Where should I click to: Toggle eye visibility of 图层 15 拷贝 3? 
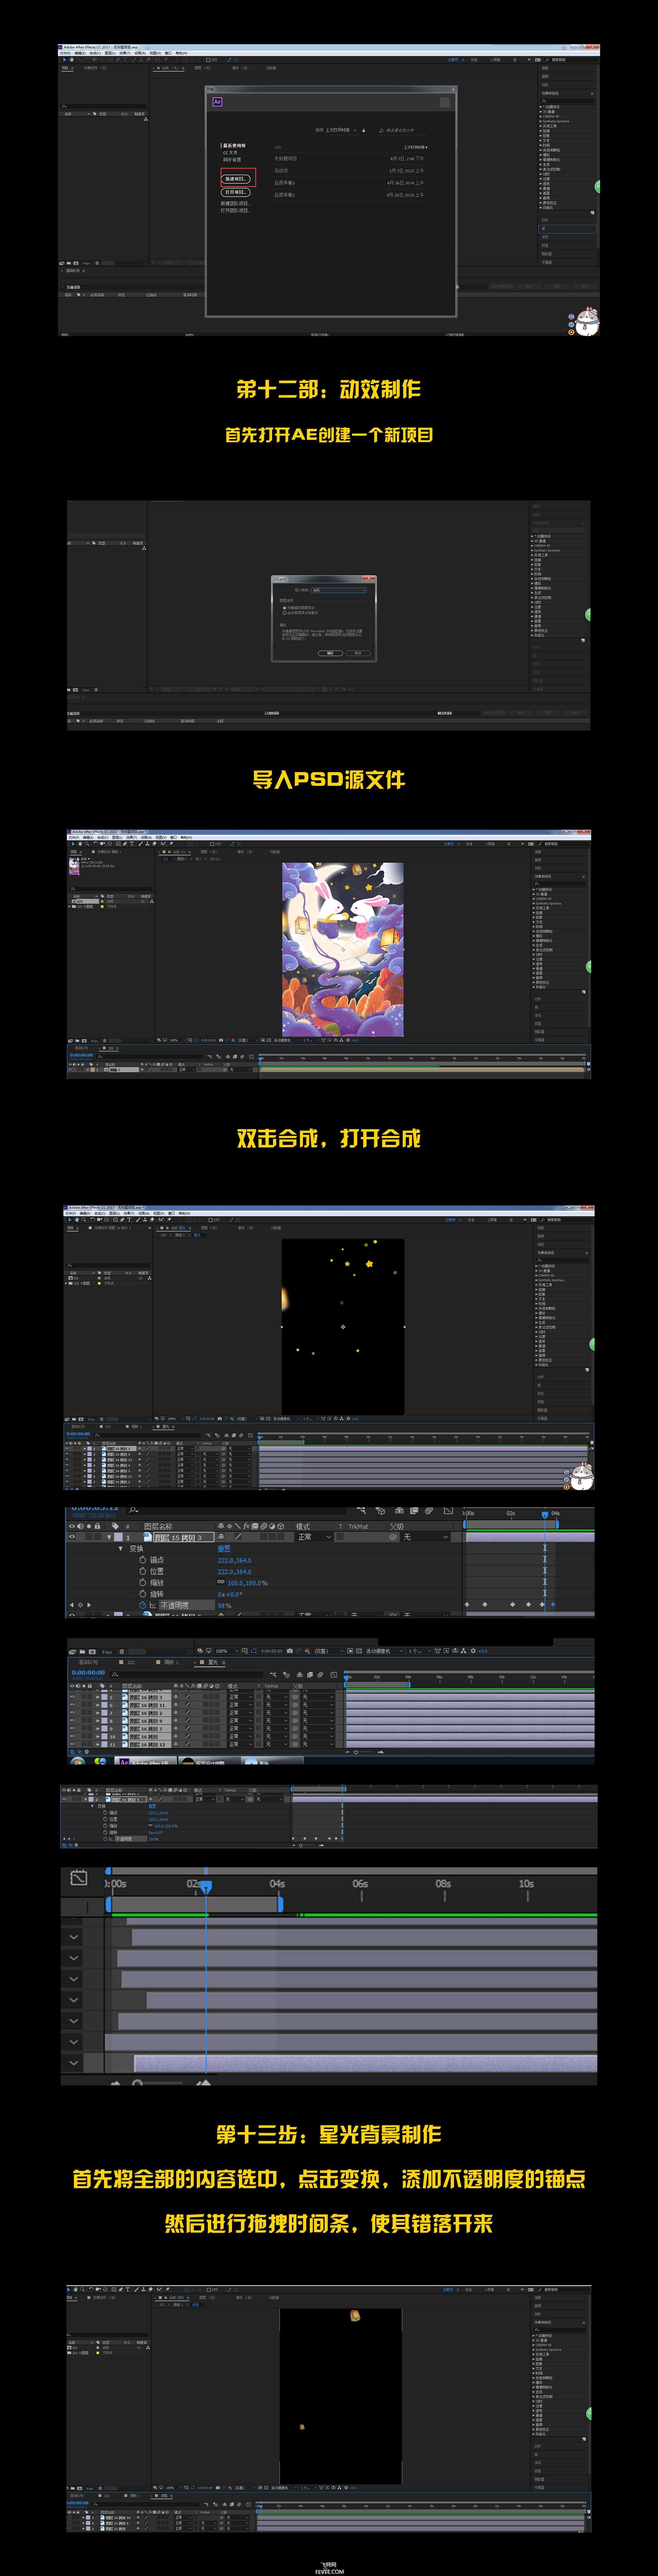72,1537
